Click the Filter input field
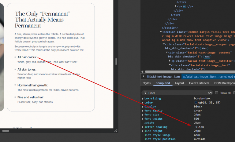Image resolution: width=235 pixels, height=142 pixels. tap(177, 93)
